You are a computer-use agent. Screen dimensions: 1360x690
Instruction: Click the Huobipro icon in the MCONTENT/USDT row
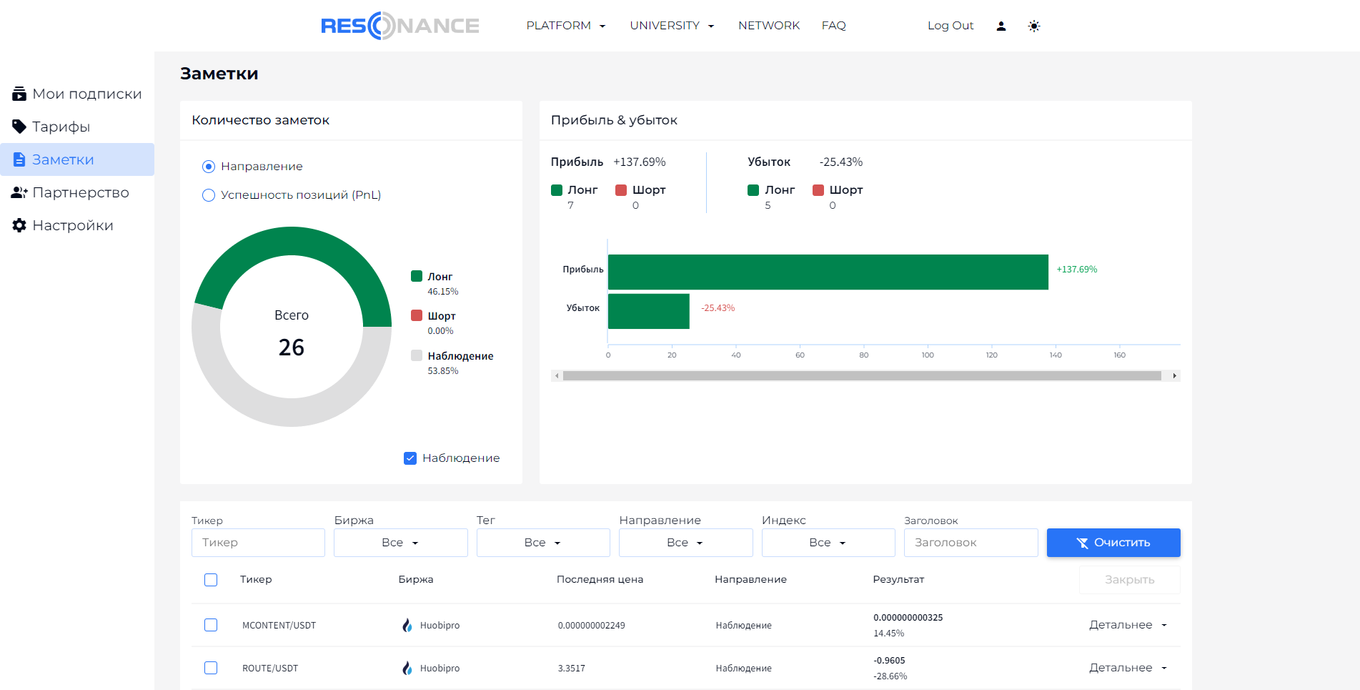407,625
